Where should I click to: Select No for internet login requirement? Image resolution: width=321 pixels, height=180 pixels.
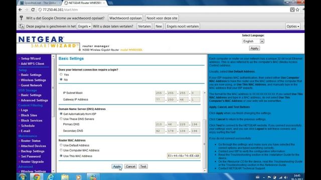point(61,79)
